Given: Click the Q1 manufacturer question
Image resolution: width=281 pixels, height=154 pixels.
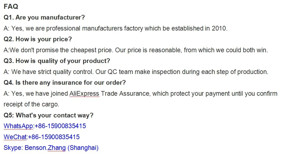Looking at the screenshot, I should (44, 18).
